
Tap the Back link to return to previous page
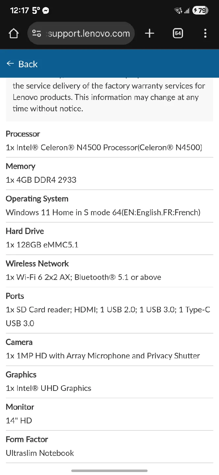[28, 64]
